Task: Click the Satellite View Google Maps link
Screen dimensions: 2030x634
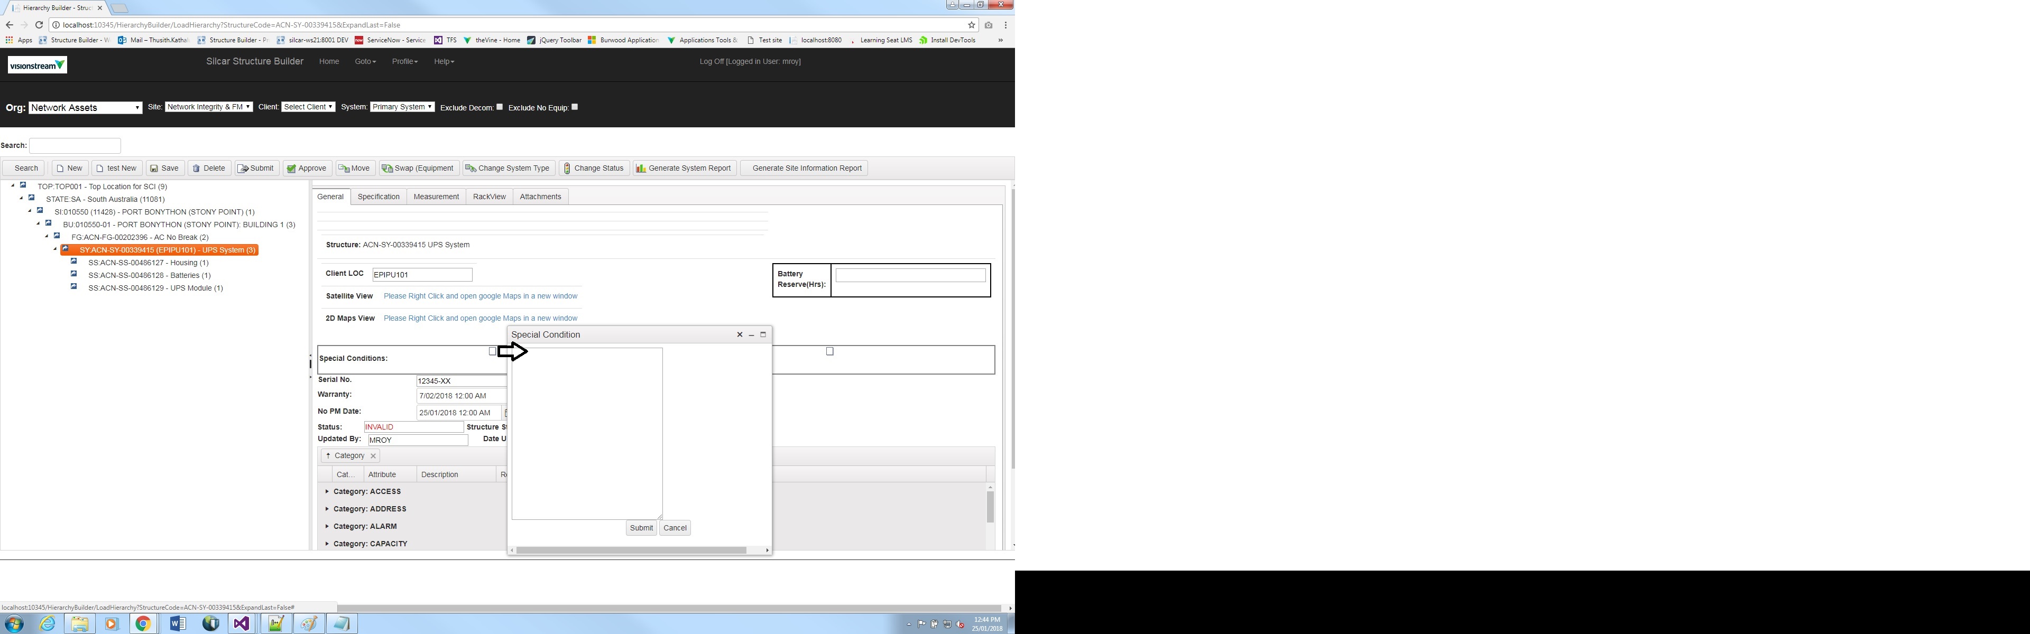Action: (480, 296)
